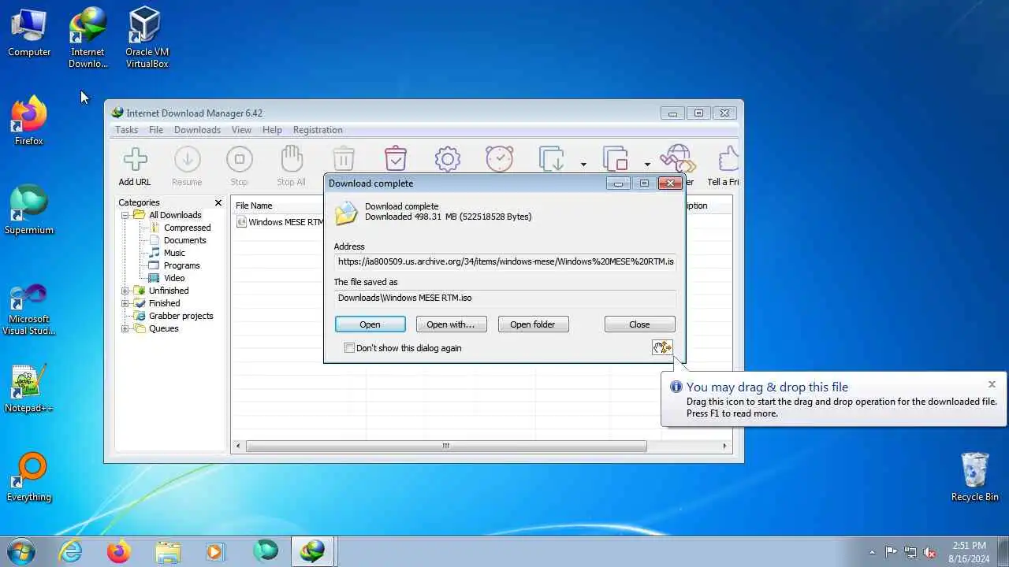The image size is (1009, 567).
Task: Select the Everything desktop shortcut
Action: click(29, 477)
